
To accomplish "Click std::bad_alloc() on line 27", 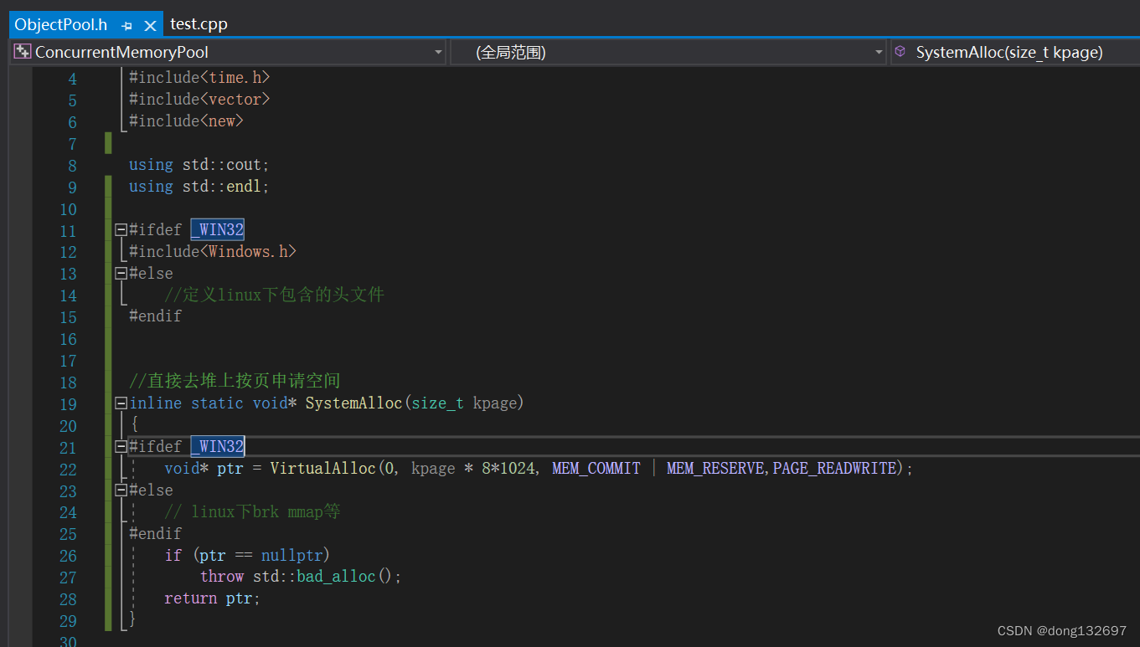I will tap(322, 578).
